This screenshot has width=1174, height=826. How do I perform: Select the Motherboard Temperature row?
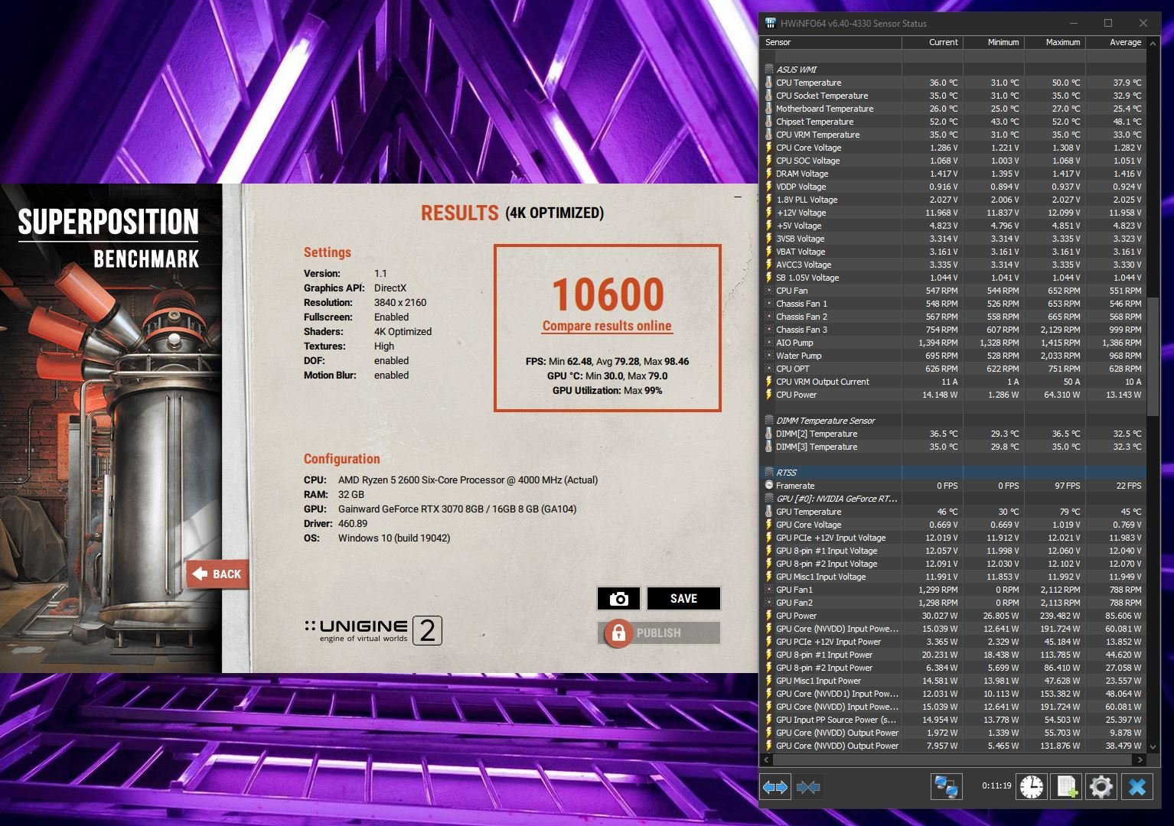click(954, 109)
